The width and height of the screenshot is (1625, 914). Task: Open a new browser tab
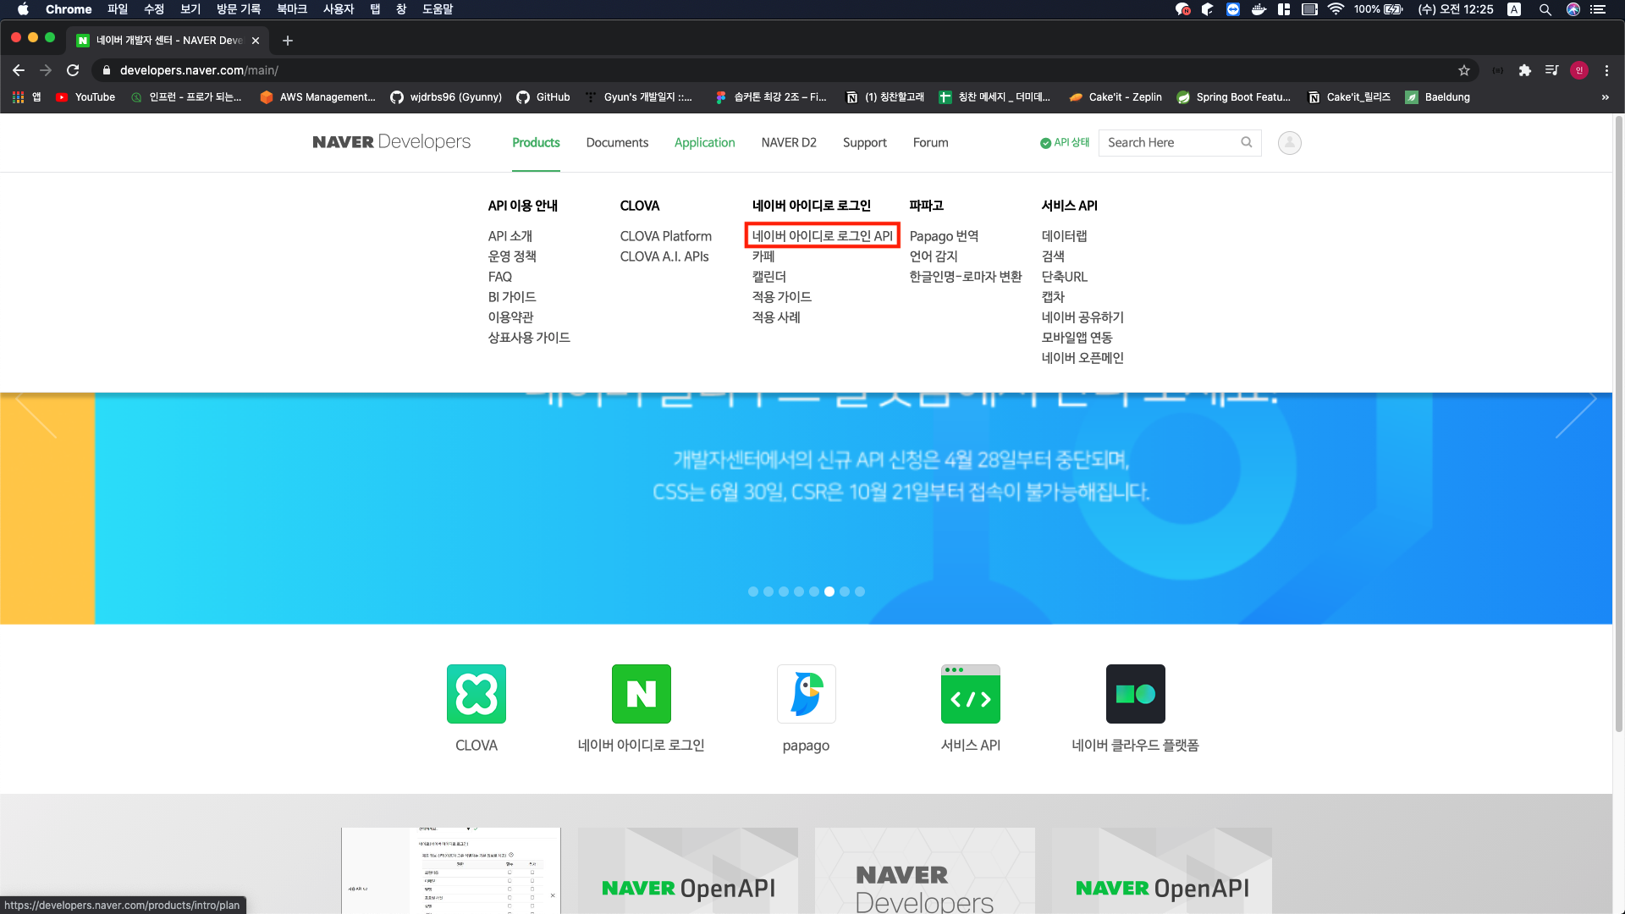click(x=288, y=41)
